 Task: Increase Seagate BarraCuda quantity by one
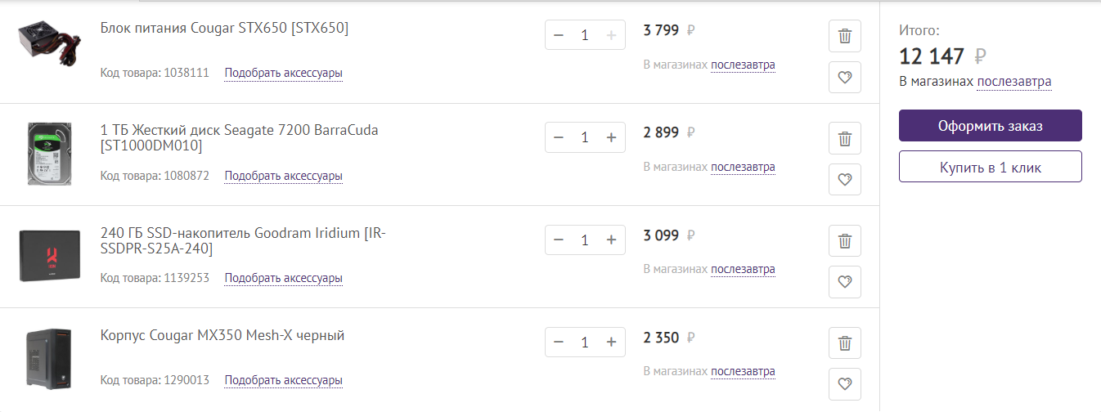[610, 137]
